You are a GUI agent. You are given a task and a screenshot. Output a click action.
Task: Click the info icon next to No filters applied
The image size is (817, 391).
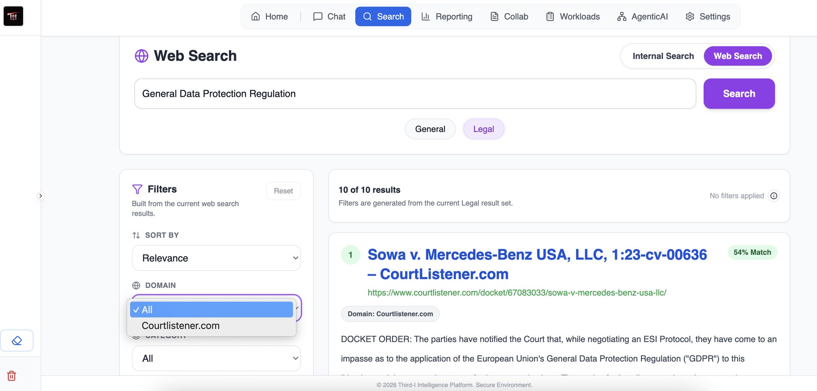(x=774, y=196)
